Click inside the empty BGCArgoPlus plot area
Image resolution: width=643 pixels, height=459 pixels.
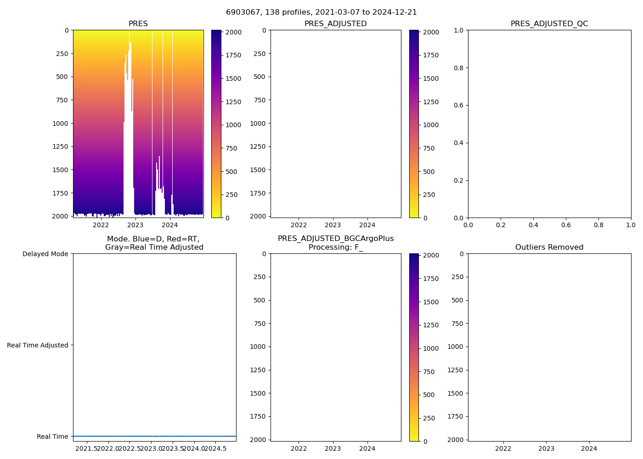(x=335, y=347)
